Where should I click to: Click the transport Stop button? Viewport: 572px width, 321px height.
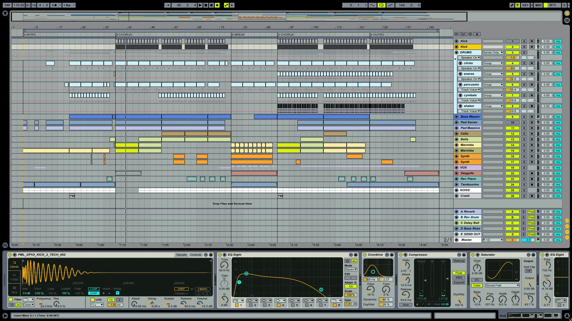tap(206, 5)
